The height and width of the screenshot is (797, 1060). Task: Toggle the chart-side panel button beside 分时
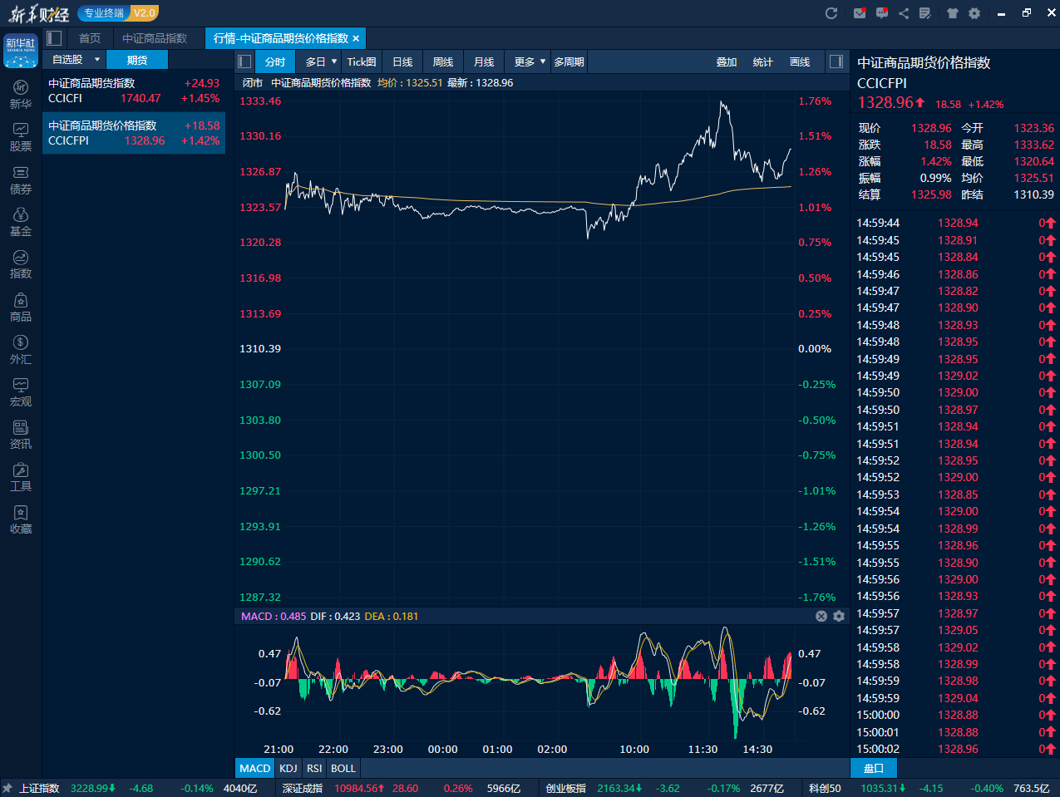point(244,61)
